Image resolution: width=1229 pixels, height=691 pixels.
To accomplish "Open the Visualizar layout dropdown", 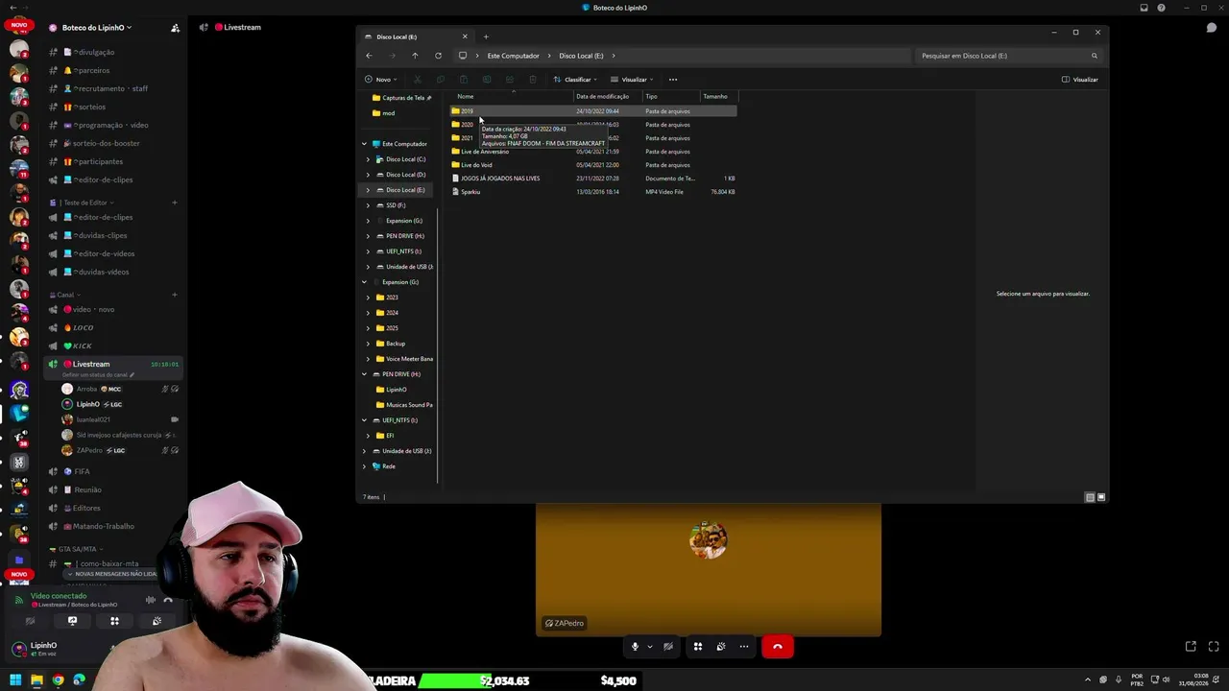I will 632,80.
